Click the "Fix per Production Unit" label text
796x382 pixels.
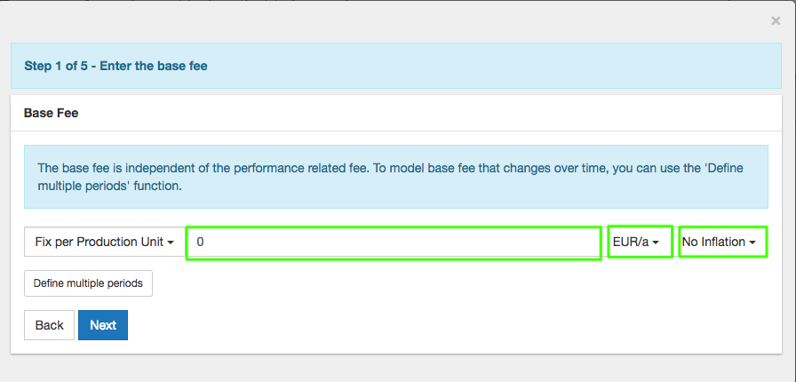pyautogui.click(x=99, y=242)
